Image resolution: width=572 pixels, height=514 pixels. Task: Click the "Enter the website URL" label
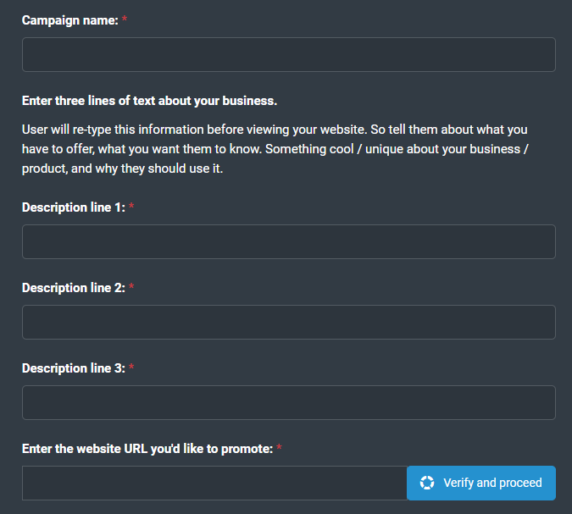pos(147,449)
